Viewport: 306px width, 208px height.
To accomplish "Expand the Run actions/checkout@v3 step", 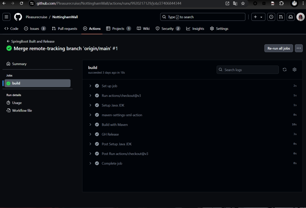I will point(90,96).
